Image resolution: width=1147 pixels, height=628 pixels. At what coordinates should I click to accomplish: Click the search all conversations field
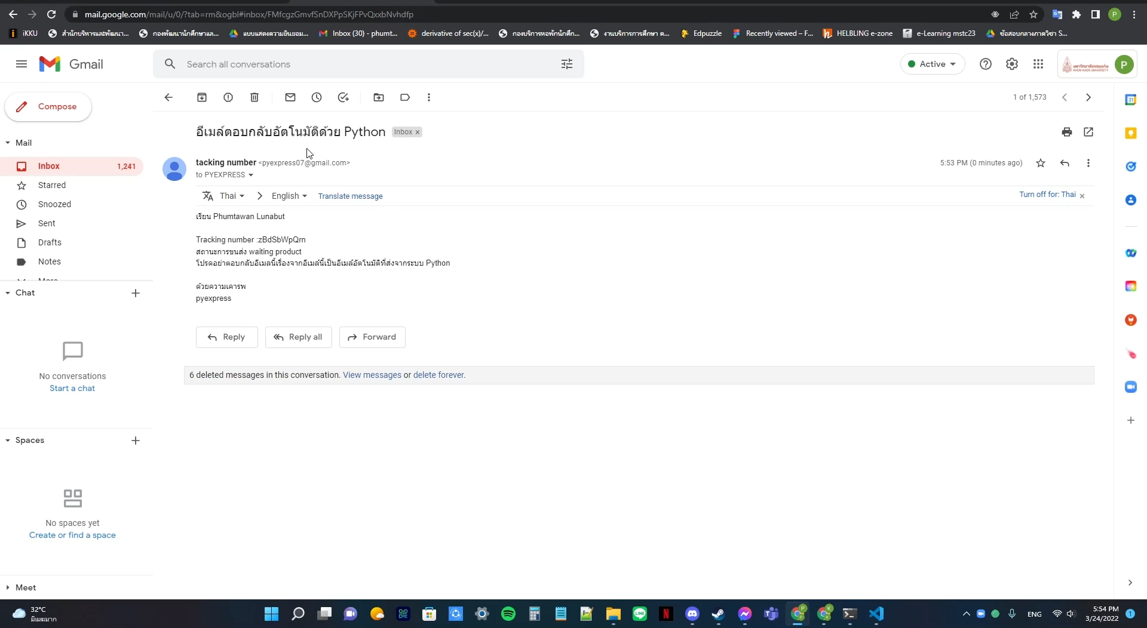click(358, 64)
